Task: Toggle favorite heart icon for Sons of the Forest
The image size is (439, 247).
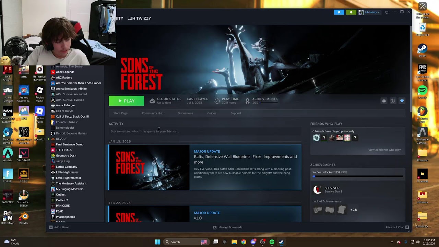Action: click(x=402, y=101)
